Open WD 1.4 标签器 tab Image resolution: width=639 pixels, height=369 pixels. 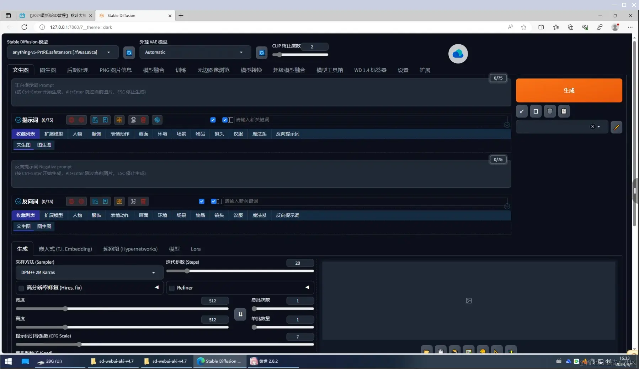[x=370, y=70]
